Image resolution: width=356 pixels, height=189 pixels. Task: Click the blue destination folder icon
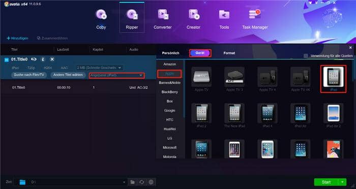point(22,182)
